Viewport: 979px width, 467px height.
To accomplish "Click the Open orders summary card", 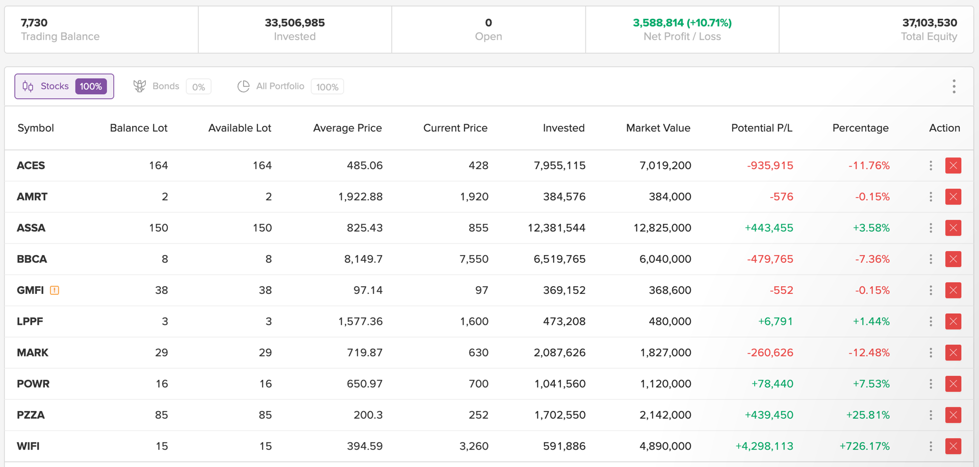I will click(x=488, y=30).
